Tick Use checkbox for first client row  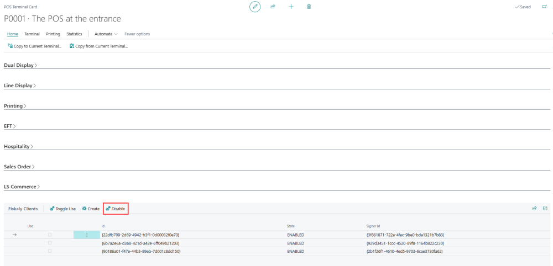click(x=50, y=235)
